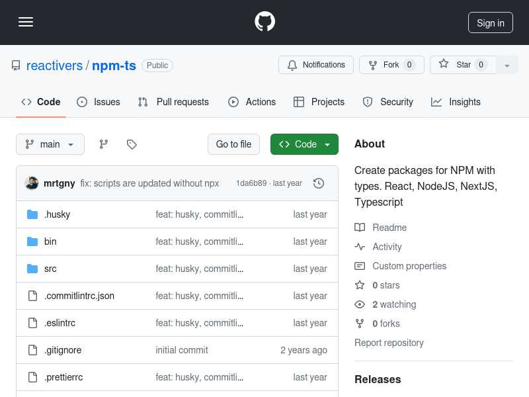Screen dimensions: 529x397
Task: Open the .eslintrc file
Action: (60, 323)
